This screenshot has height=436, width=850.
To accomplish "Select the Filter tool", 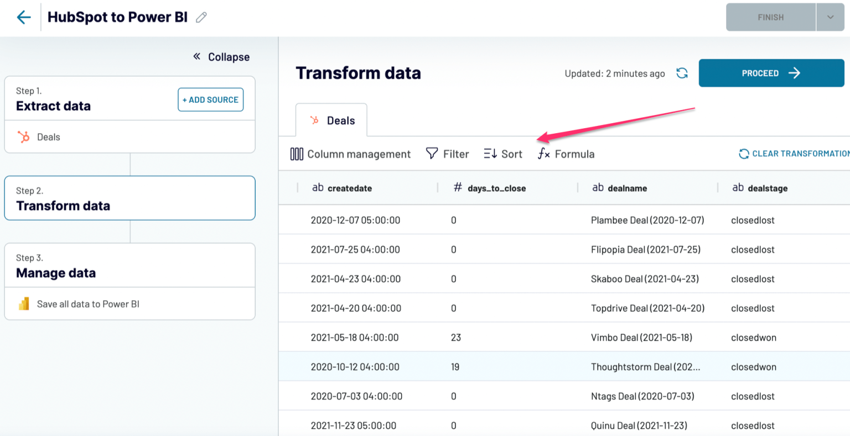I will [x=447, y=154].
